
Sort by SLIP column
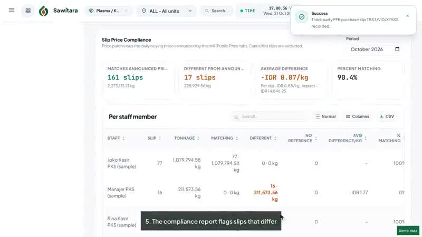coord(154,138)
